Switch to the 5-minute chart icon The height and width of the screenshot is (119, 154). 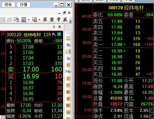click(x=68, y=85)
